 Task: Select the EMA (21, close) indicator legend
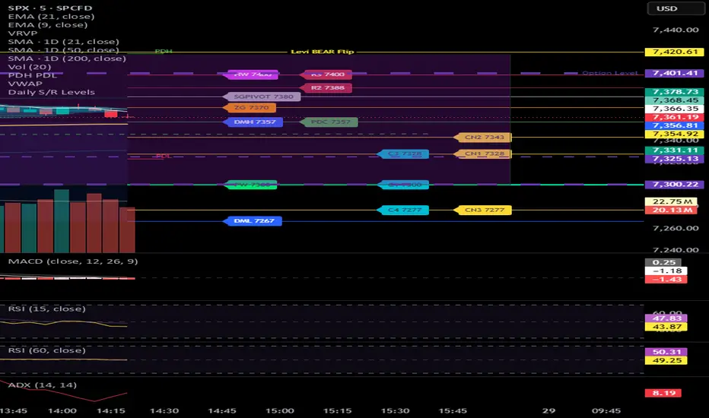tap(51, 16)
